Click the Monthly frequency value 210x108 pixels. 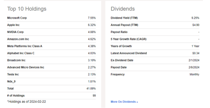click(194, 74)
